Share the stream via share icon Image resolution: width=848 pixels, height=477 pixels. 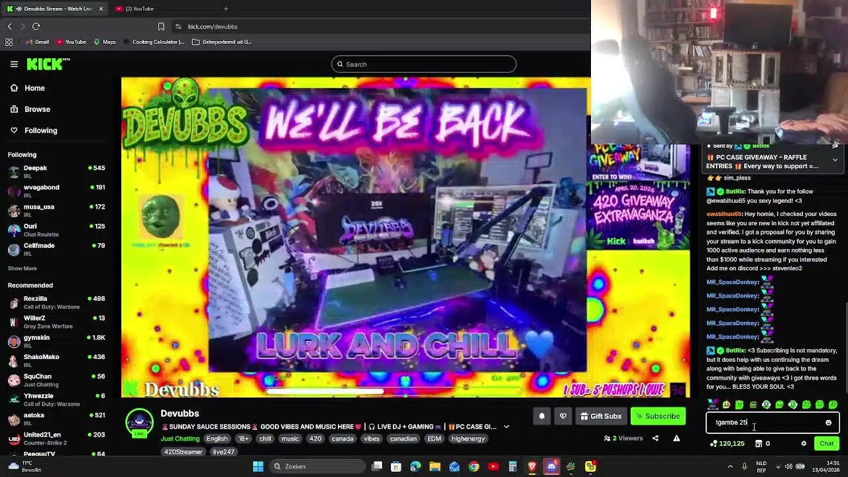[x=655, y=438]
